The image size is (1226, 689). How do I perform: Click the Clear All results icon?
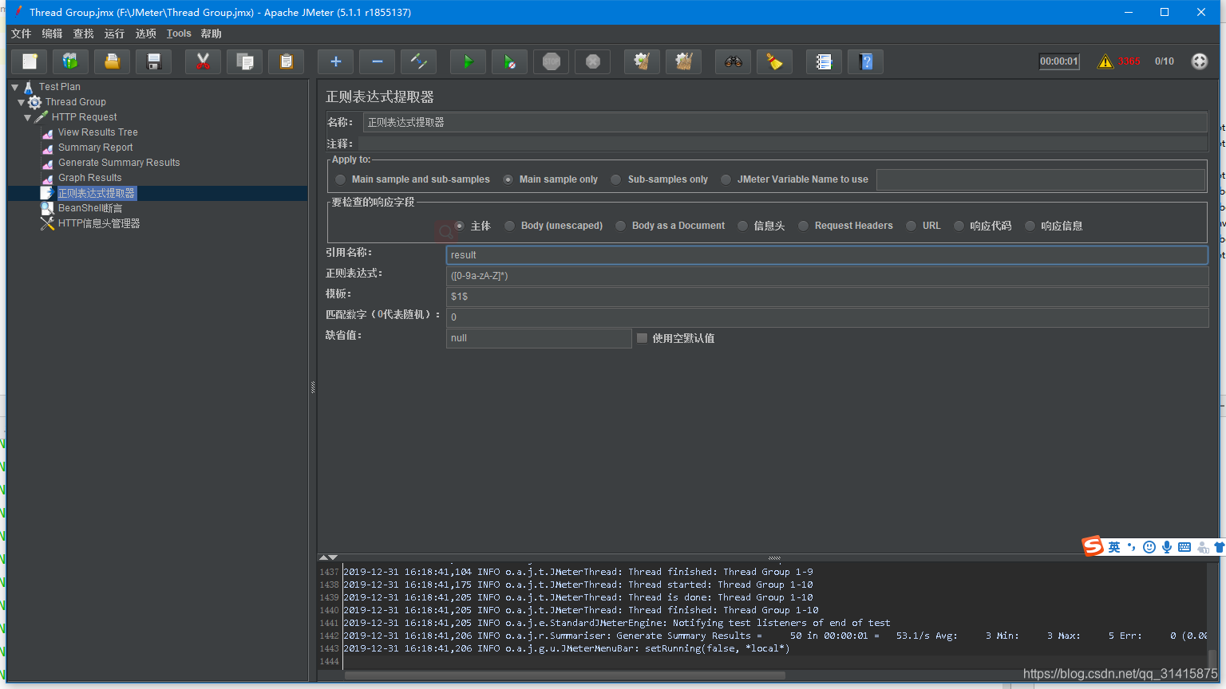(684, 61)
